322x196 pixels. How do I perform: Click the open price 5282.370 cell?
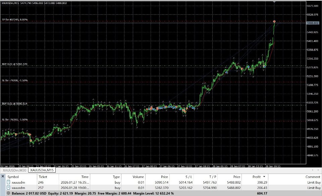click(x=162, y=188)
